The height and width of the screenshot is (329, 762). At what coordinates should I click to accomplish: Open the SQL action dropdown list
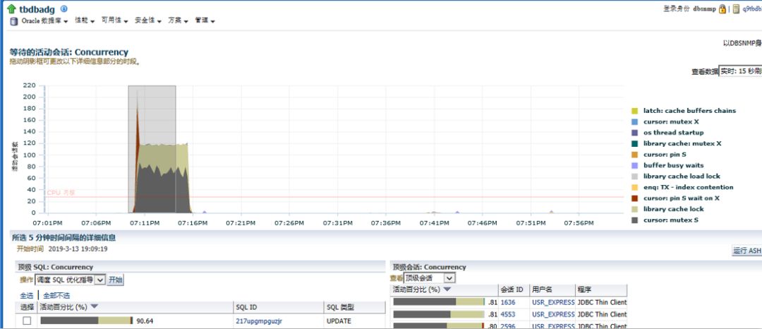pyautogui.click(x=99, y=280)
